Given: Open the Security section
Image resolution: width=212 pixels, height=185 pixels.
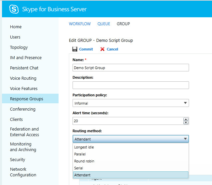Looking at the screenshot, I should click(x=17, y=160).
